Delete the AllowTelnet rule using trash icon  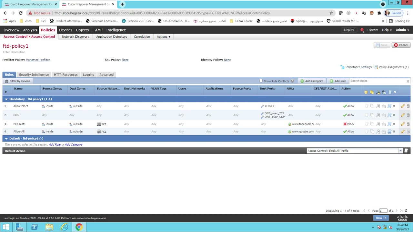tap(408, 106)
